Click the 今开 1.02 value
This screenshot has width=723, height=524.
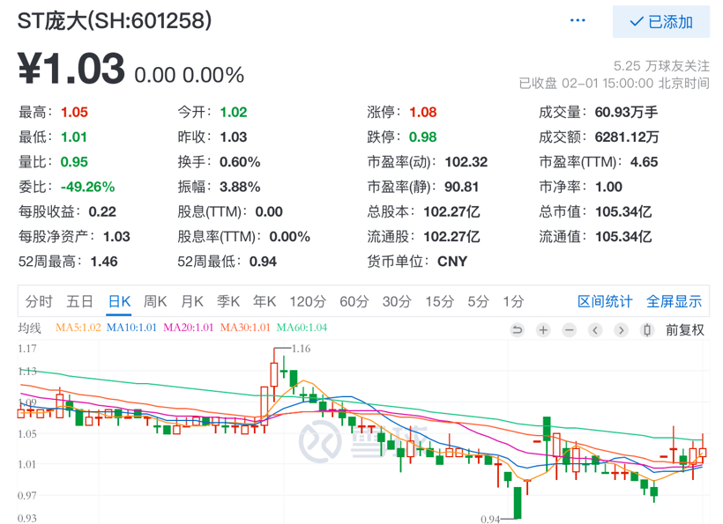pyautogui.click(x=234, y=113)
